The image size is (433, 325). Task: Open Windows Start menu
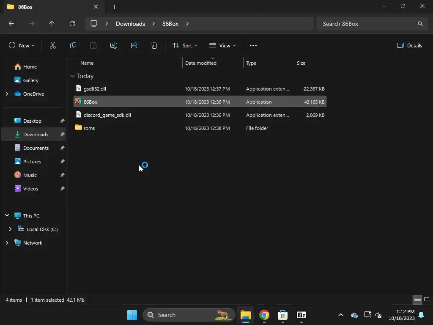pyautogui.click(x=132, y=315)
